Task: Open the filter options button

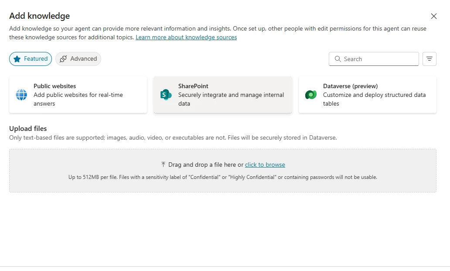Action: coord(430,59)
